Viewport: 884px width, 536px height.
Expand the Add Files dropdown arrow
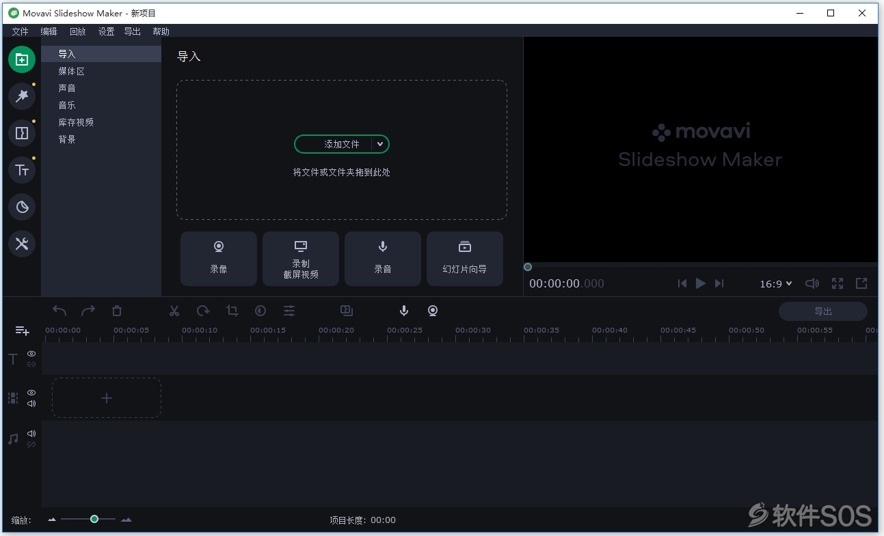(380, 144)
